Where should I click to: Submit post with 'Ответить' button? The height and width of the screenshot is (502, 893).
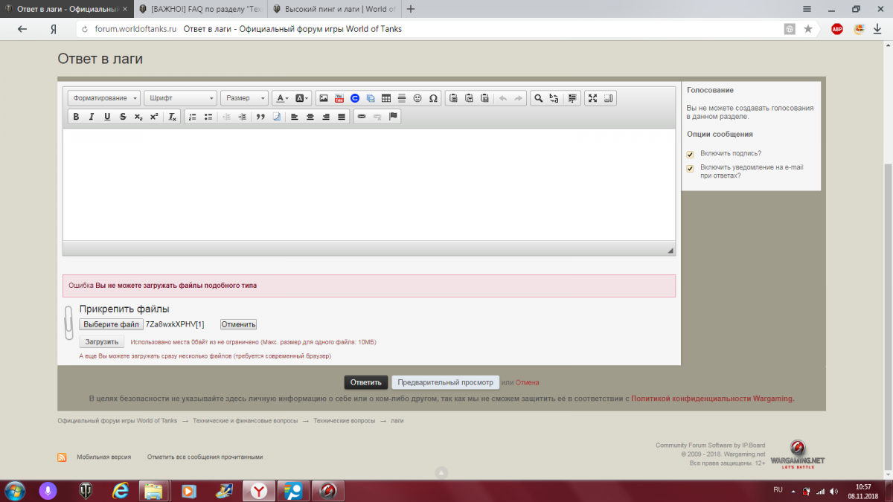click(x=366, y=382)
